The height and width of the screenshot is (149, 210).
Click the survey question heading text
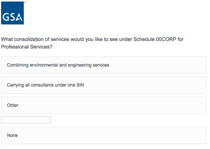coord(92,43)
